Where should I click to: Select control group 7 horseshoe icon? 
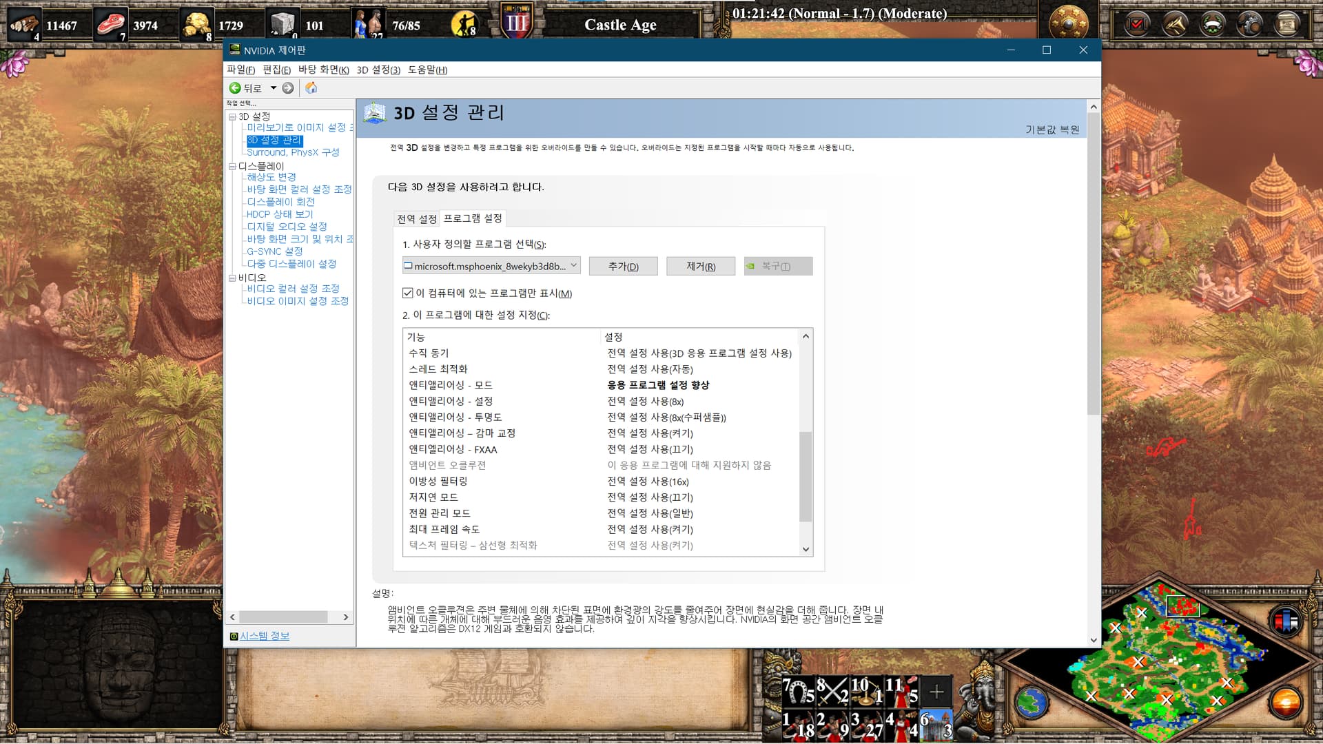(x=799, y=691)
